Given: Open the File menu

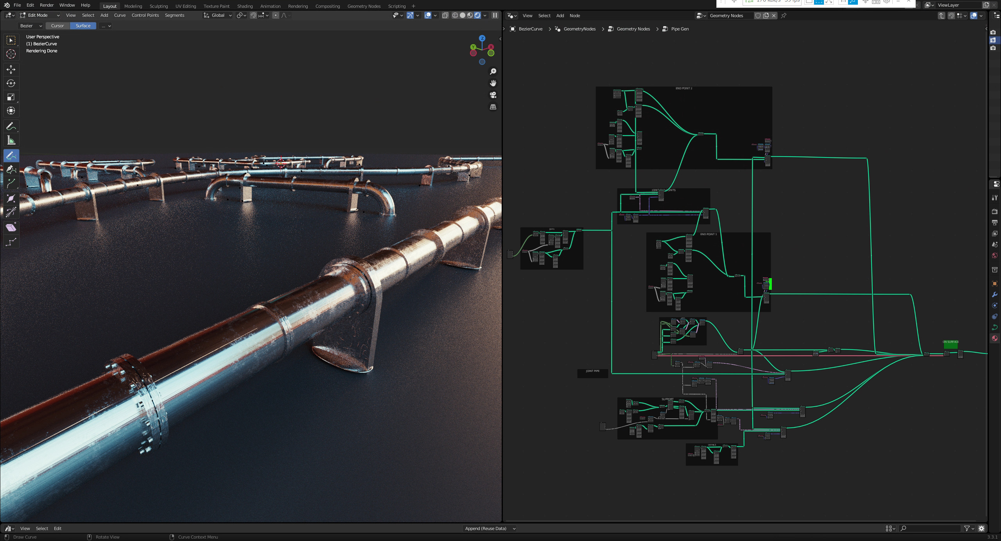Looking at the screenshot, I should click(17, 5).
